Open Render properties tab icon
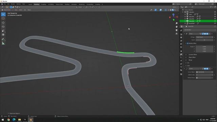 point(181,34)
